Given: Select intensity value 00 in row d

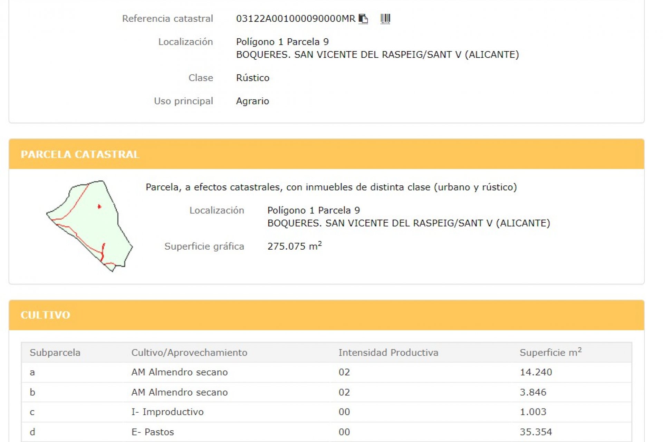Looking at the screenshot, I should pyautogui.click(x=344, y=432).
